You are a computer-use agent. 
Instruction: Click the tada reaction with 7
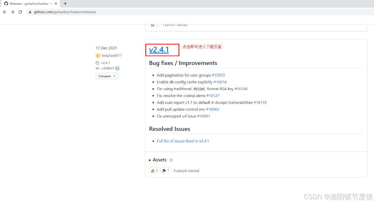(x=166, y=170)
